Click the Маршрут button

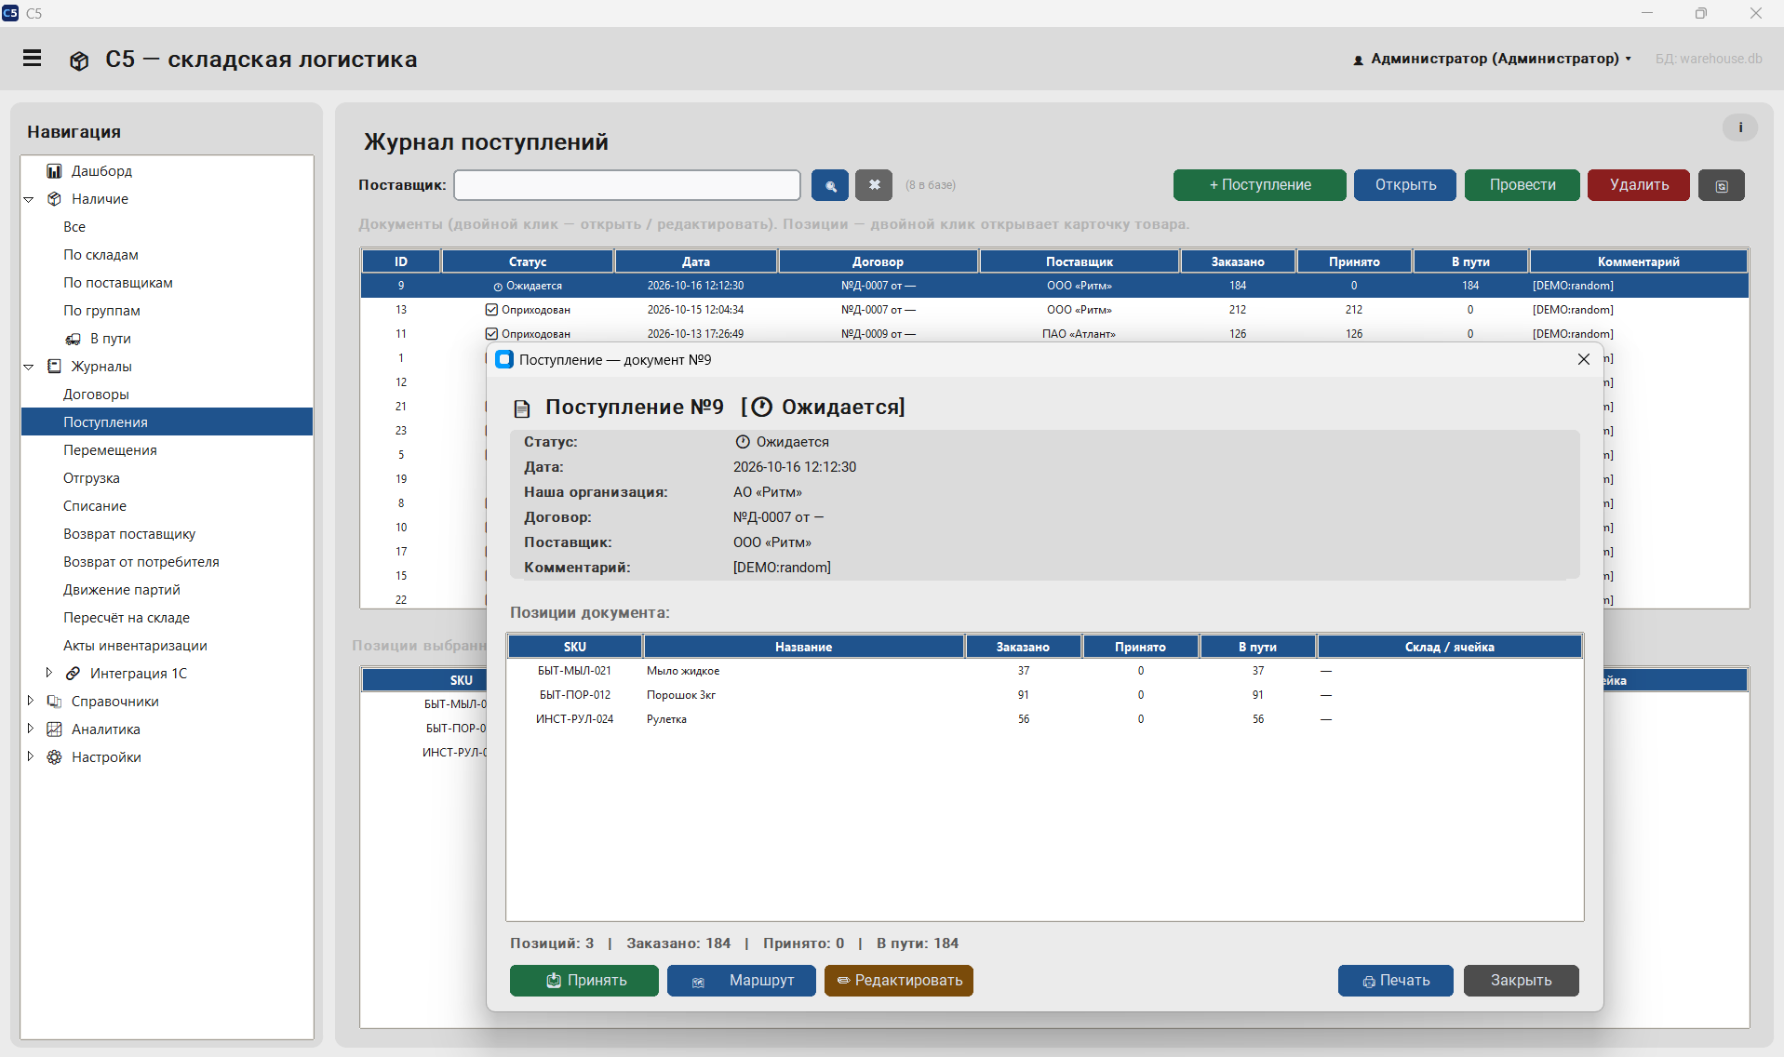741,981
